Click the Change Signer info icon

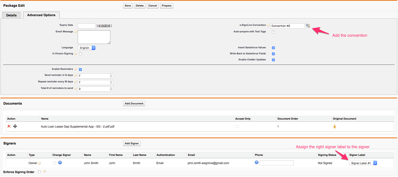[60, 163]
